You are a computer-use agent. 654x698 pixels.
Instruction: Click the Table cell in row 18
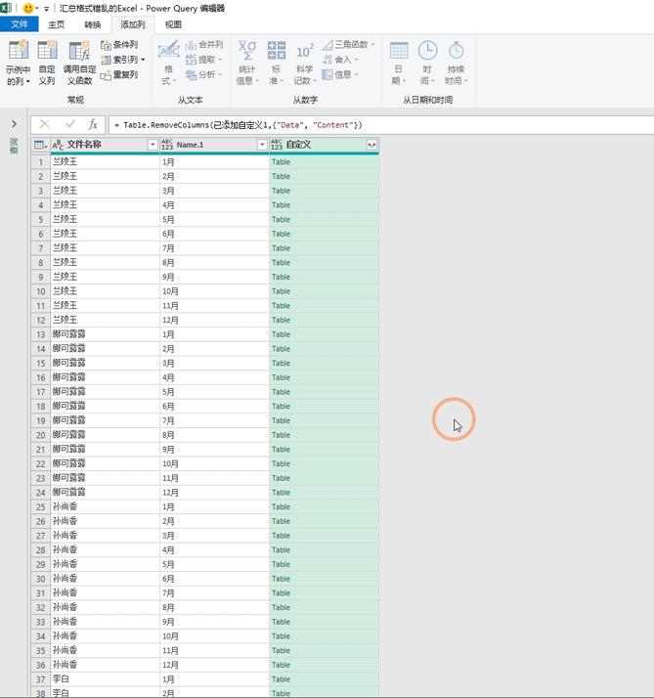coord(325,406)
